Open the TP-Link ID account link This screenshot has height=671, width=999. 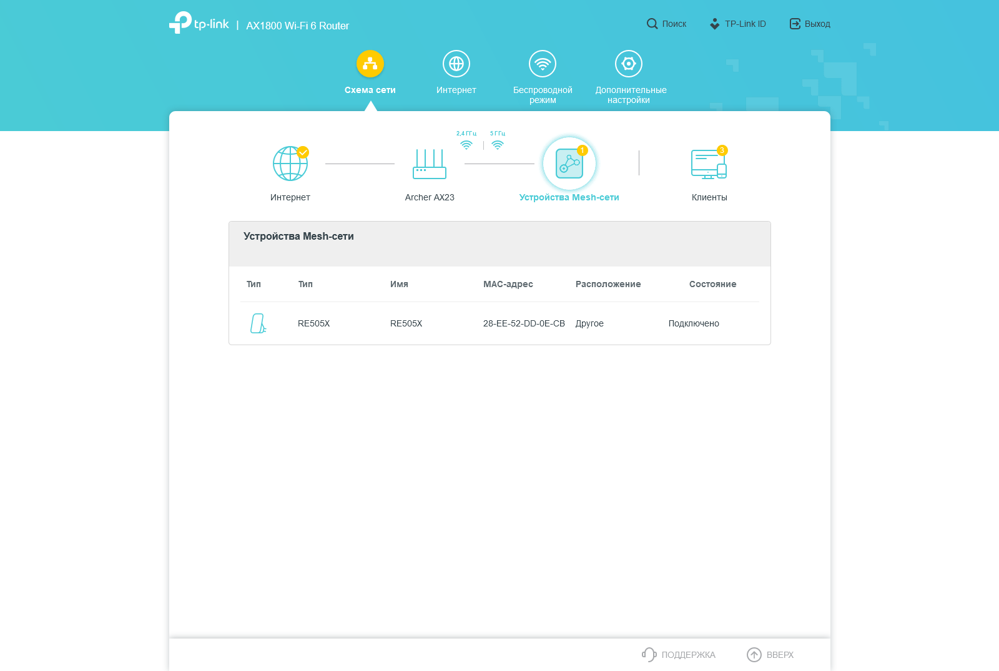coord(737,24)
